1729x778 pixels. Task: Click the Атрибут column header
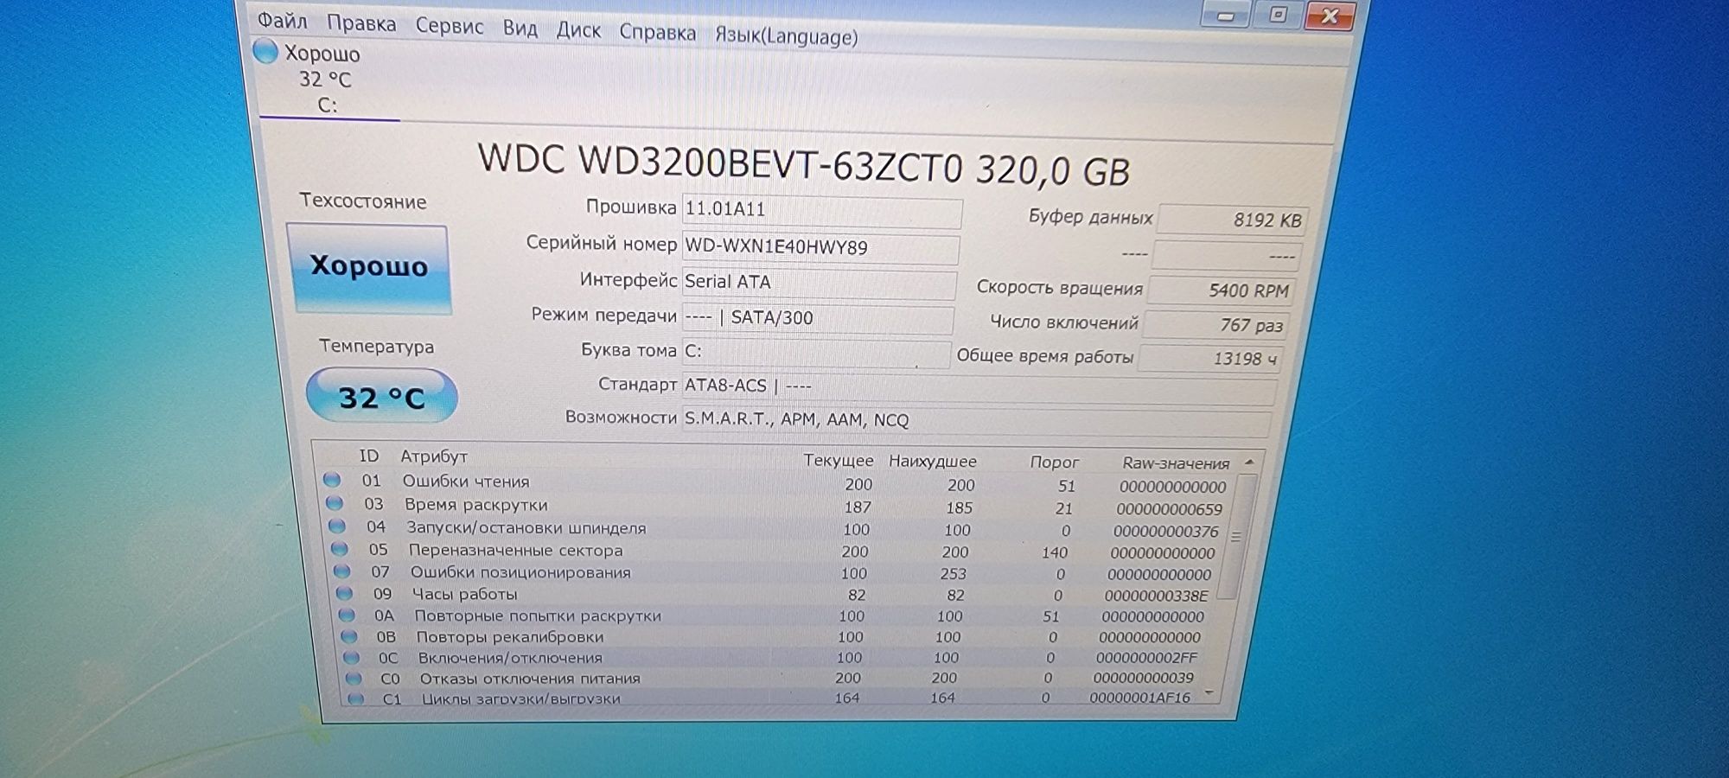click(x=433, y=456)
